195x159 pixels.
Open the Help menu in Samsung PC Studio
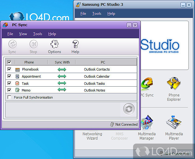(111, 14)
